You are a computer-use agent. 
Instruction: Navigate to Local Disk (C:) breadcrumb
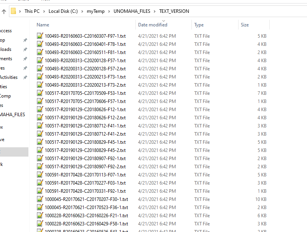point(63,11)
